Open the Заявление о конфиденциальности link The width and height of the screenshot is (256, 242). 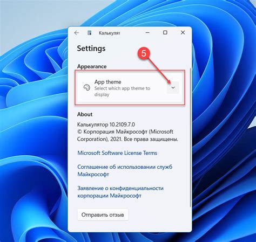(120, 192)
